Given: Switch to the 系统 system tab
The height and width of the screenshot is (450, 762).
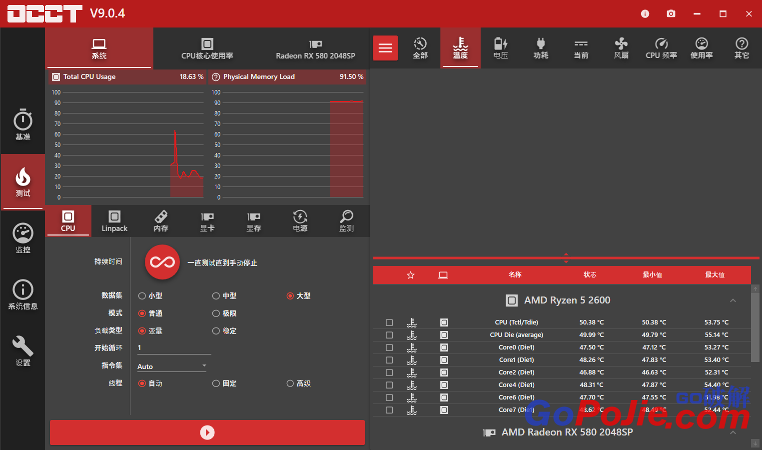Looking at the screenshot, I should click(x=99, y=48).
